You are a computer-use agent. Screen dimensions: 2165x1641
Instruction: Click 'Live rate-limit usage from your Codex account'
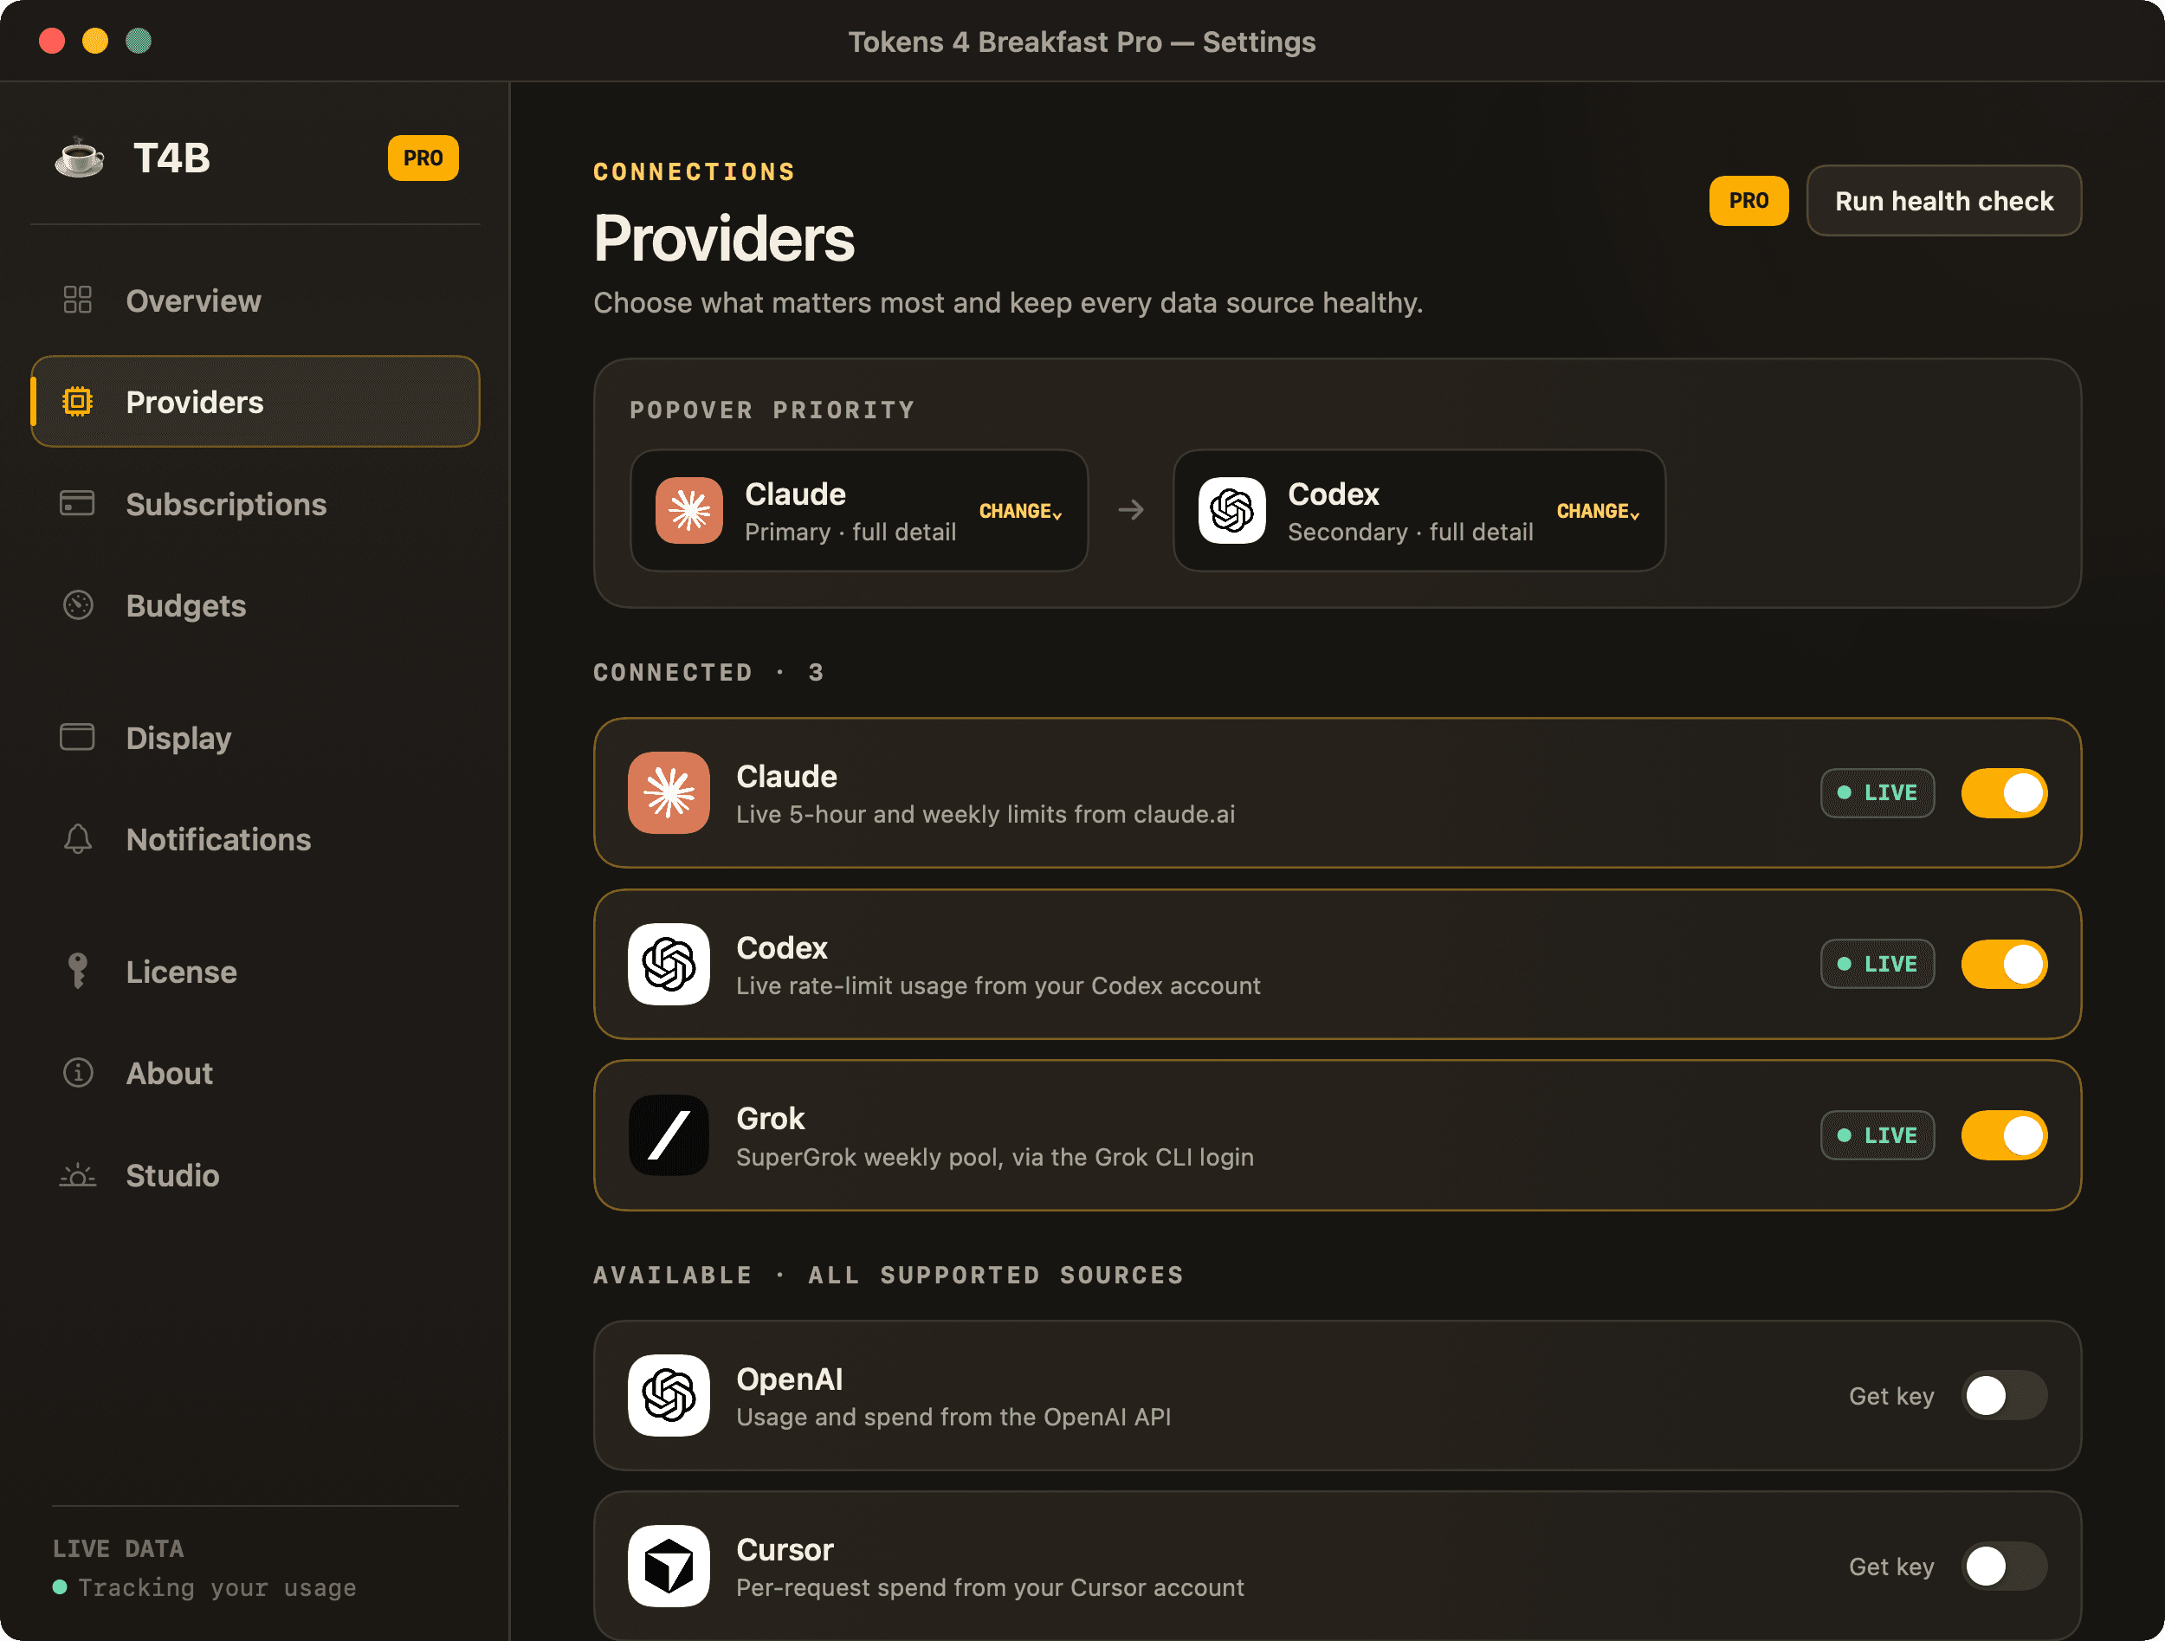pyautogui.click(x=998, y=985)
